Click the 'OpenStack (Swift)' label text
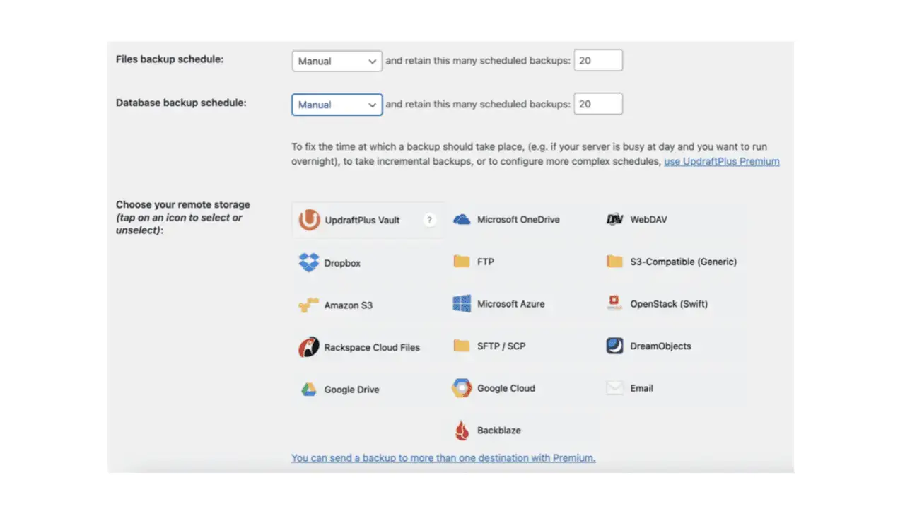This screenshot has height=509, width=905. (x=669, y=304)
